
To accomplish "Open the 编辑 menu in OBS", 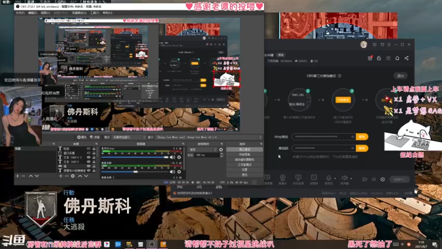I will point(33,13).
